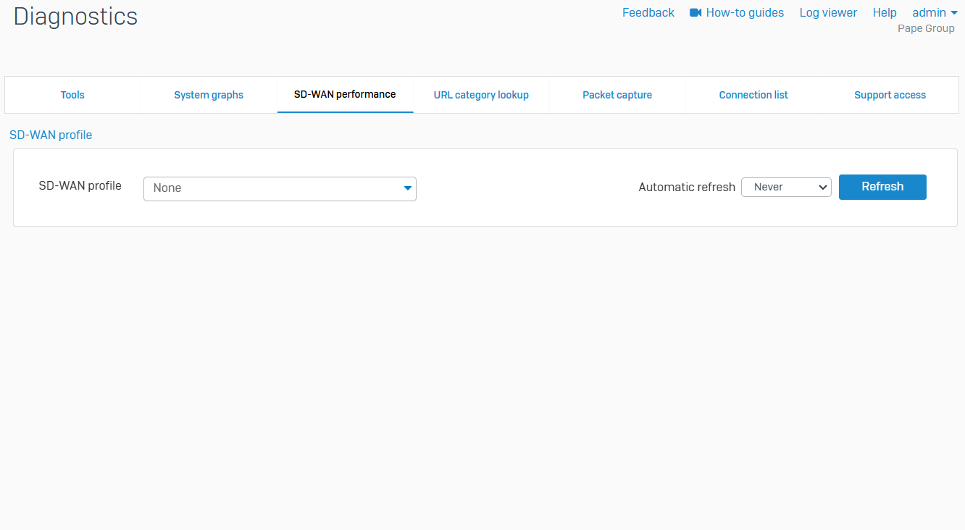Click the chevron in the Never refresh selector

click(822, 188)
